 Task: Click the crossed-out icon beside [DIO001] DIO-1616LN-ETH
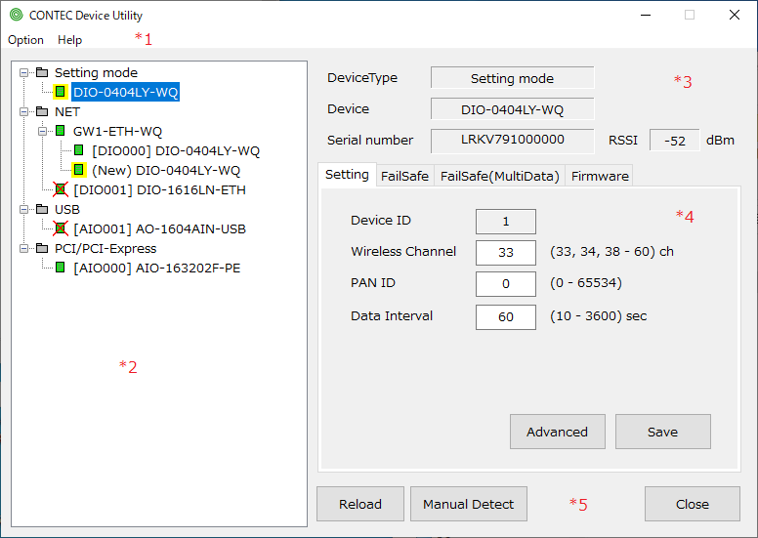coord(61,189)
